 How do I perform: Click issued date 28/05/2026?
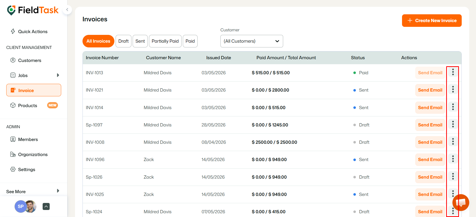[213, 125]
